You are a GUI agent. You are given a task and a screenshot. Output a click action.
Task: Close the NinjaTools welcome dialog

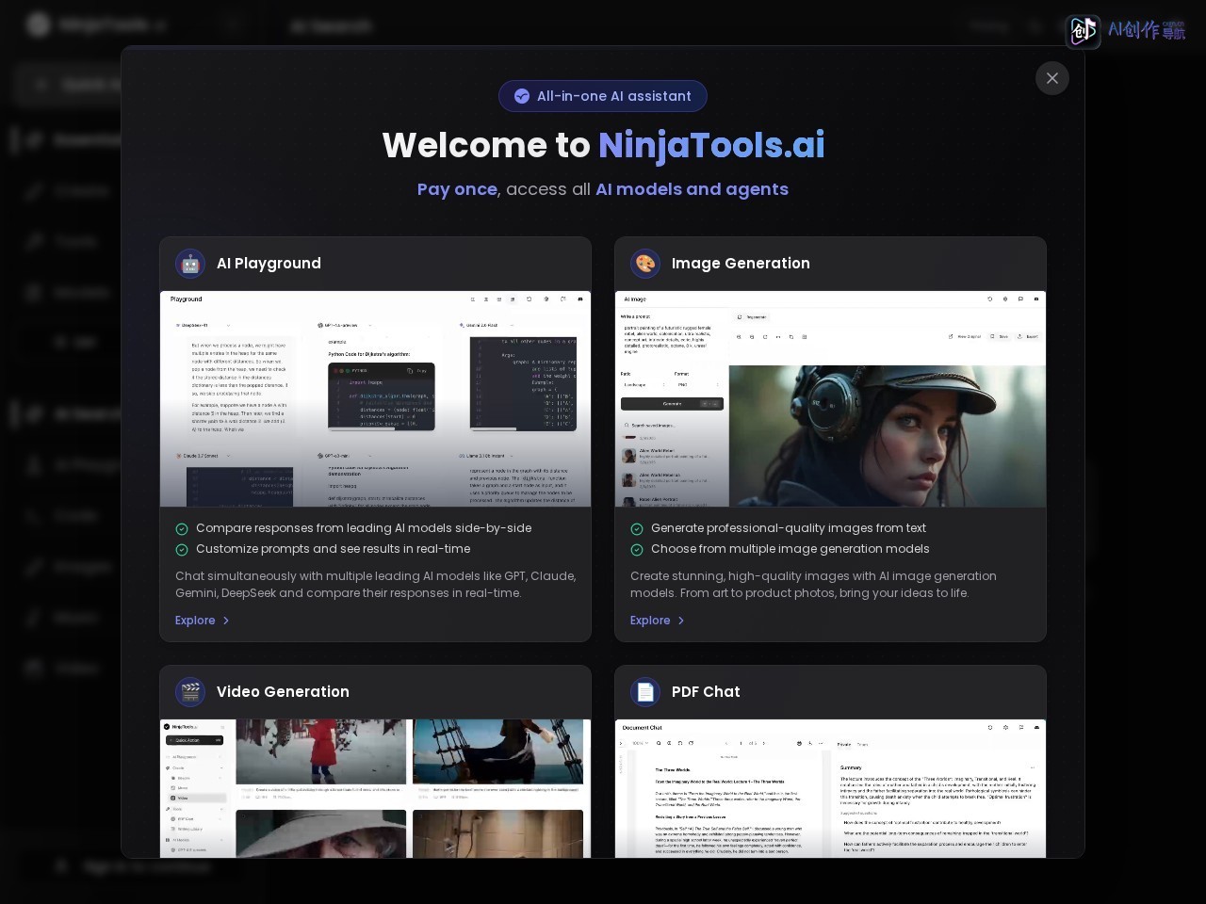click(x=1052, y=78)
